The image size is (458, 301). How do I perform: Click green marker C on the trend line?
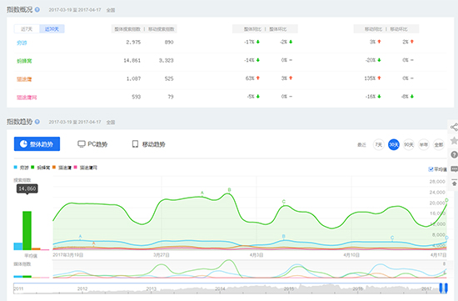click(x=284, y=202)
